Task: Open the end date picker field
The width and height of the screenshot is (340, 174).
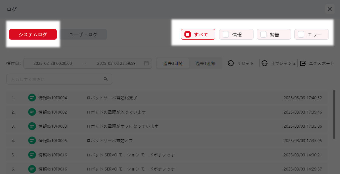Action: click(x=116, y=63)
